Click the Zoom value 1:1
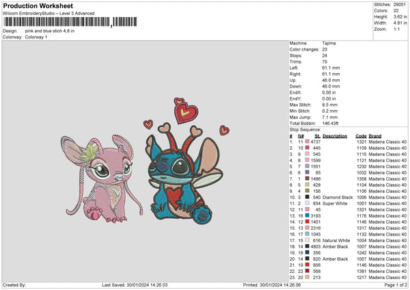Screen dimensions: 410x290 tap(396, 29)
